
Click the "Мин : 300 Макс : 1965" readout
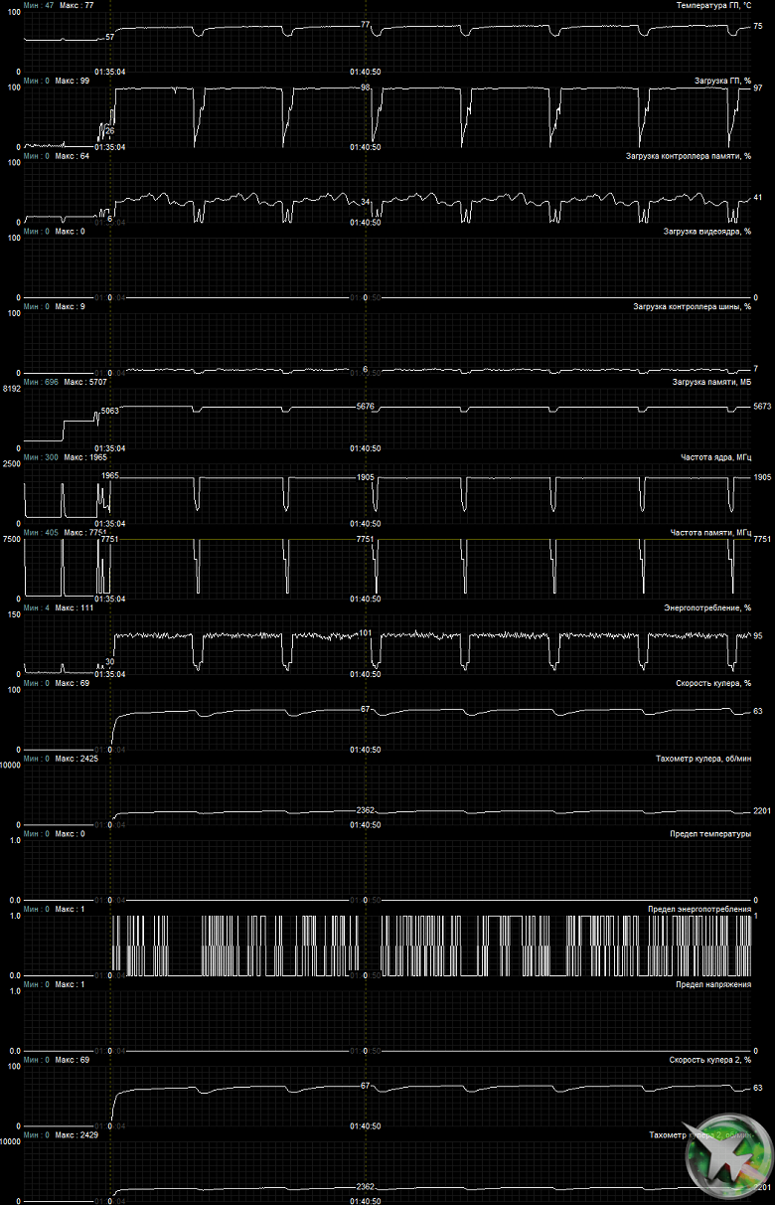pyautogui.click(x=65, y=456)
